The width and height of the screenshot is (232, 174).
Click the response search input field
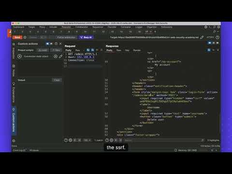pos(164,140)
